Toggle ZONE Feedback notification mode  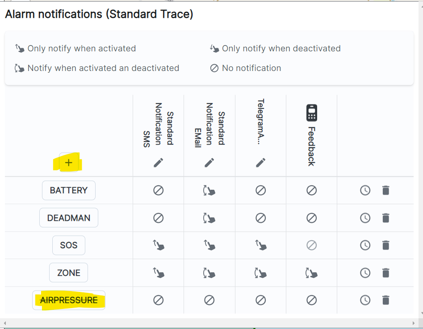(312, 273)
